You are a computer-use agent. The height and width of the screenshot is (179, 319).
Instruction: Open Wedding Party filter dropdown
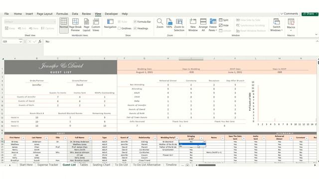[x=177, y=138]
